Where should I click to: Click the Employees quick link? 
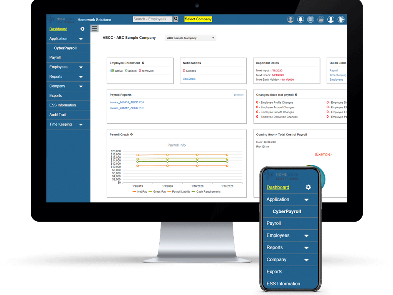click(x=336, y=80)
